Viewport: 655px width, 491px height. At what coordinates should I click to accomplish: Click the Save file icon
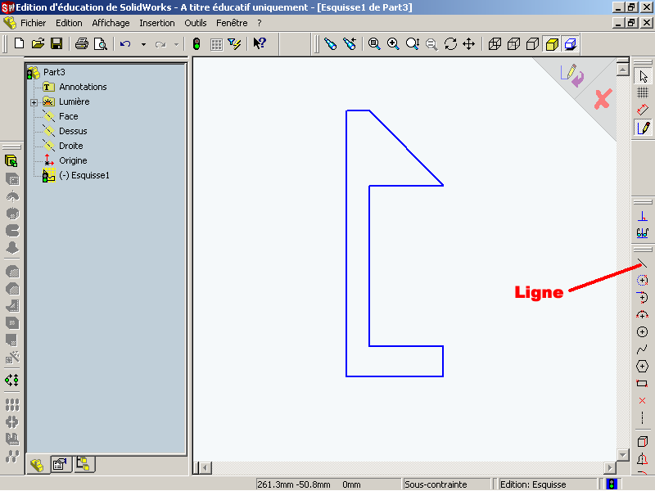pos(57,43)
